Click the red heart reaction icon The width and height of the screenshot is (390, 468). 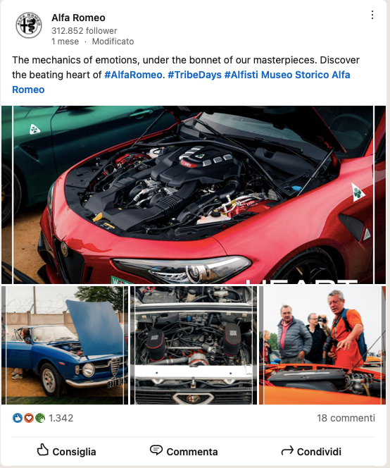click(x=29, y=418)
